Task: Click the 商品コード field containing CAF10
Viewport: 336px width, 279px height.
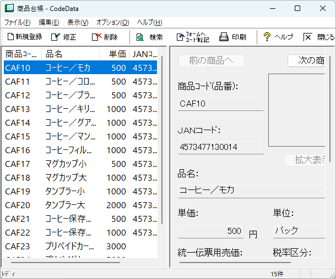Action: coord(221,104)
